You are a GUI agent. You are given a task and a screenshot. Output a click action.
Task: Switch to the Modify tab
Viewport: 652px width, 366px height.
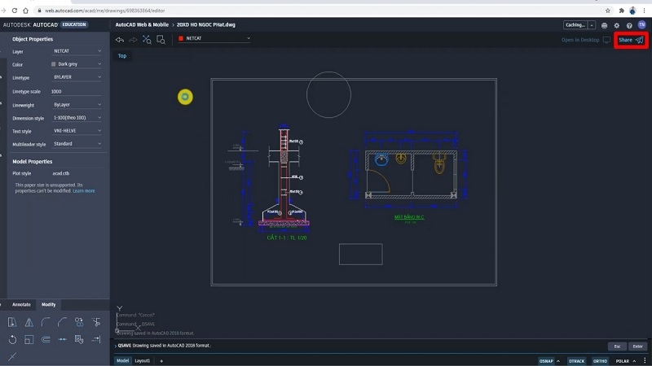48,304
